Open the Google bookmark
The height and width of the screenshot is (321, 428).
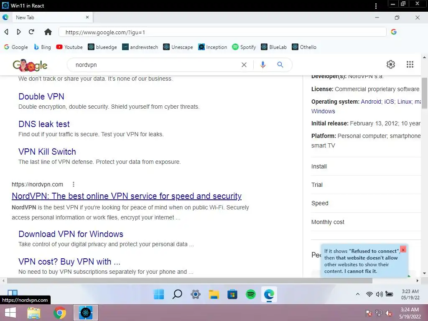[x=16, y=47]
